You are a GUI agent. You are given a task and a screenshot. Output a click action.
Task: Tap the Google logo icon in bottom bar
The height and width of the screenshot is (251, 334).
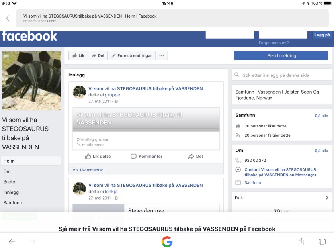[x=167, y=242]
